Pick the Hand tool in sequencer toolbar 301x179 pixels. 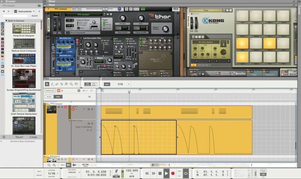76,84
